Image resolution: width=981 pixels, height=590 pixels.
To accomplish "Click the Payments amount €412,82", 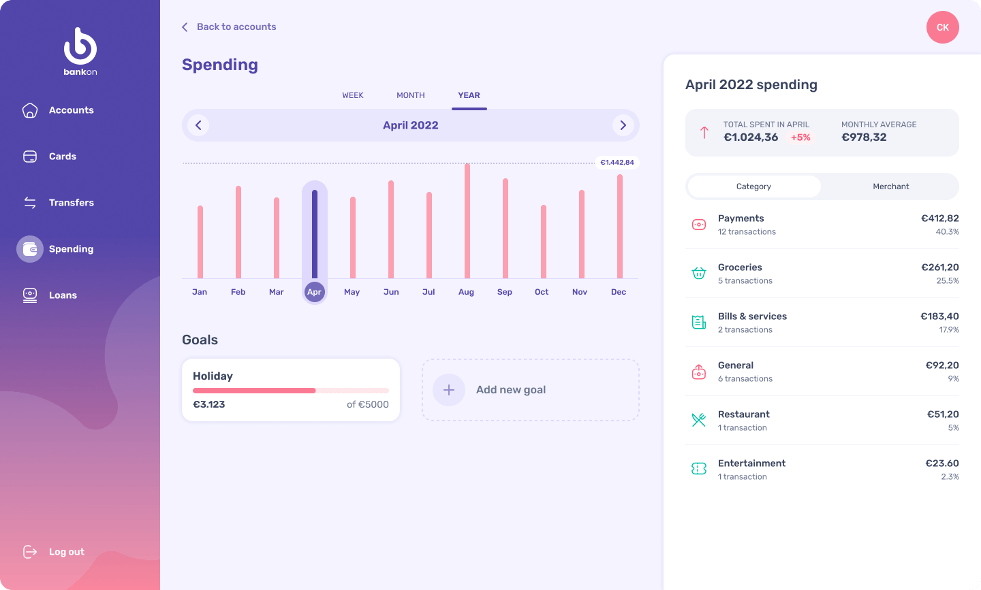I will click(940, 218).
